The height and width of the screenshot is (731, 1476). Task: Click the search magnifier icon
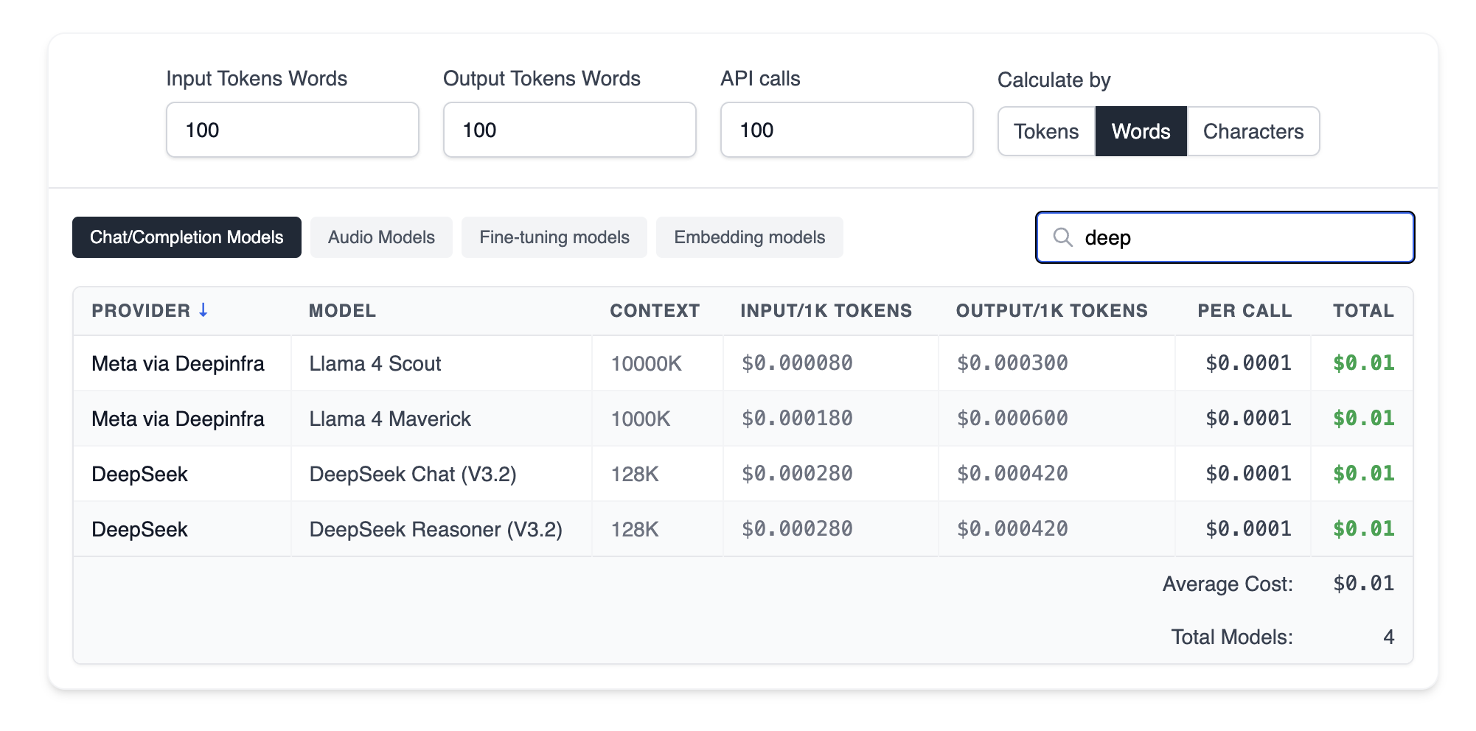point(1064,237)
